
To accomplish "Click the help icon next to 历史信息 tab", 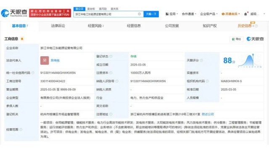I will 256,26.
